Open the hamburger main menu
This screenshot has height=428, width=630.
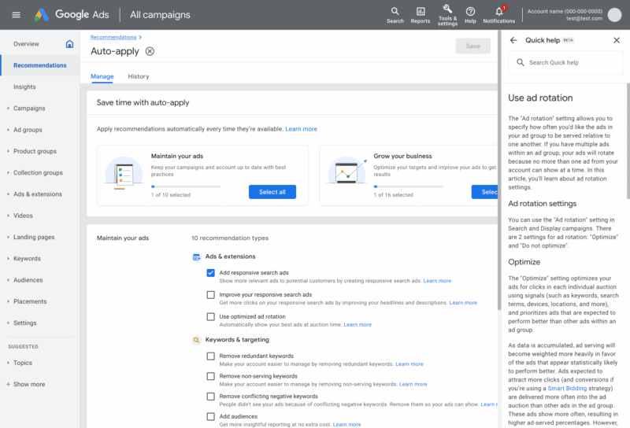click(x=14, y=14)
